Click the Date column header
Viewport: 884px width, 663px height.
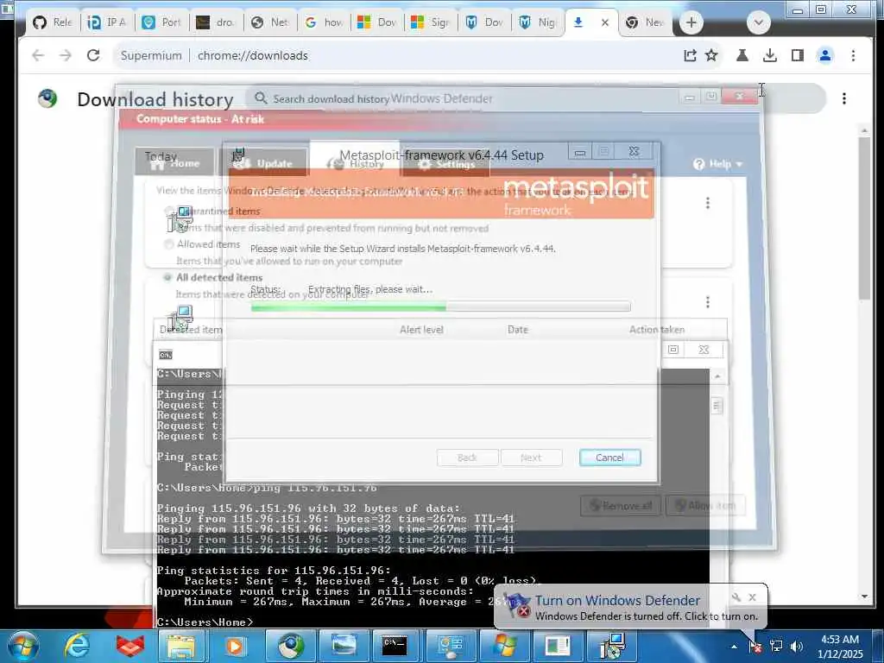point(518,330)
